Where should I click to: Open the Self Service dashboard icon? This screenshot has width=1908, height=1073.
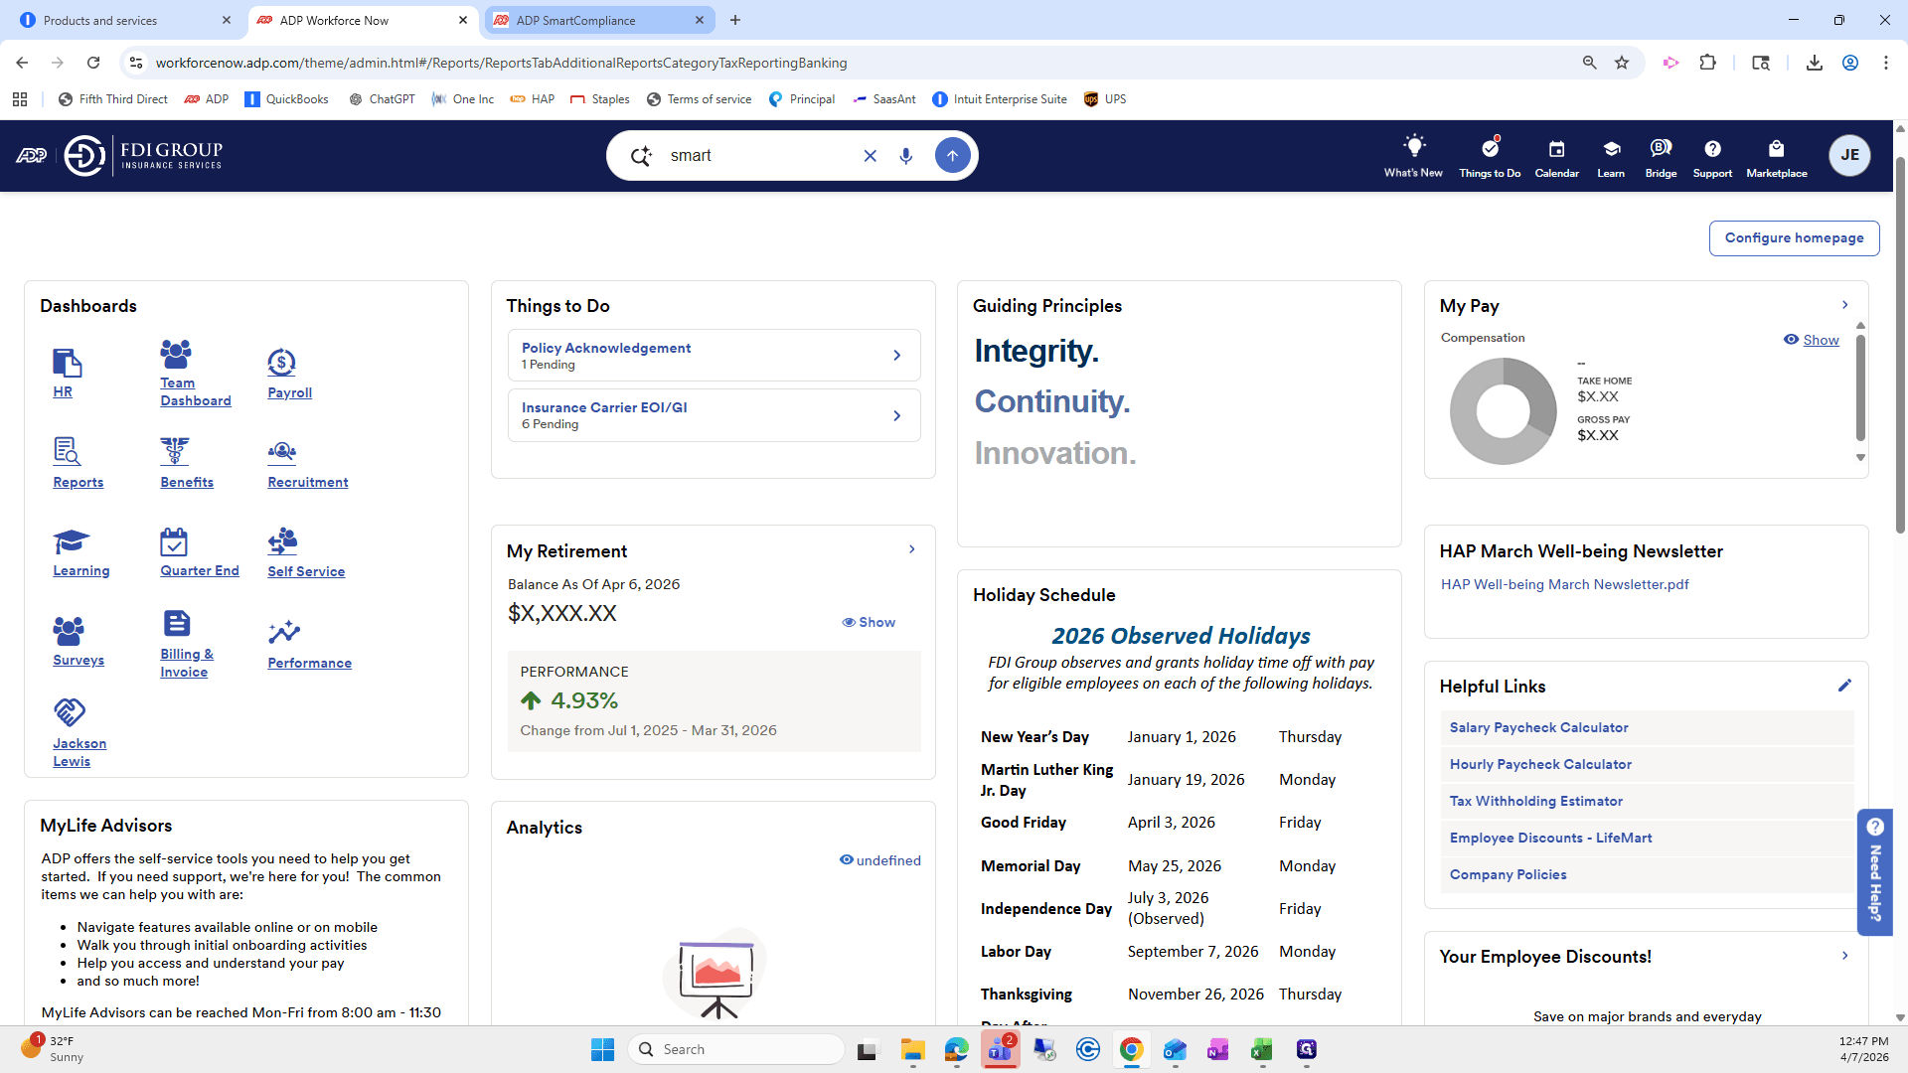[x=282, y=541]
